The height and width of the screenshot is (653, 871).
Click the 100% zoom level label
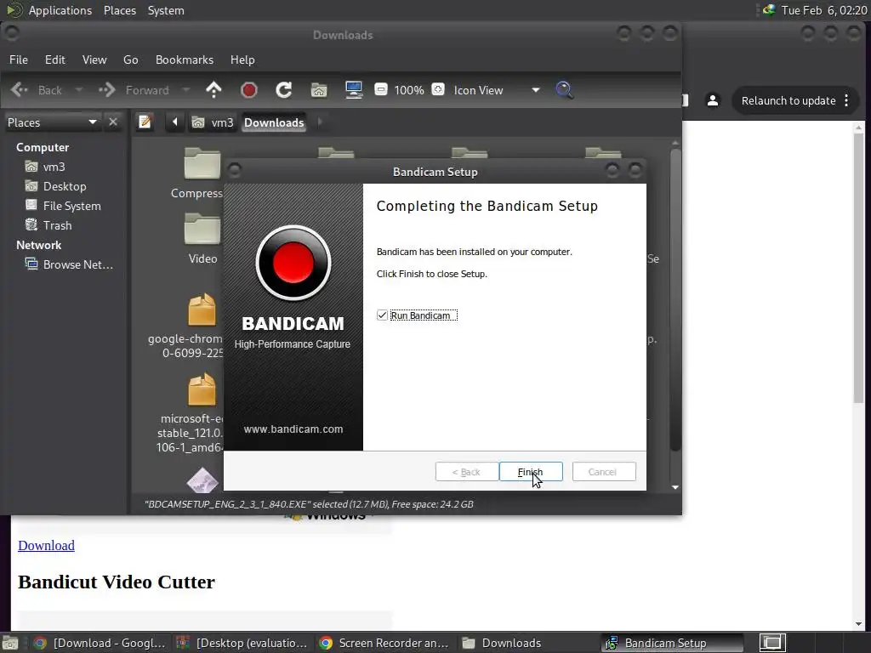tap(409, 90)
